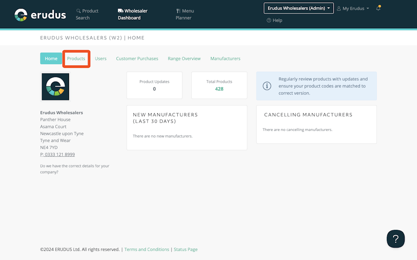Click the info icon in blue notice
This screenshot has width=417, height=260.
267,86
